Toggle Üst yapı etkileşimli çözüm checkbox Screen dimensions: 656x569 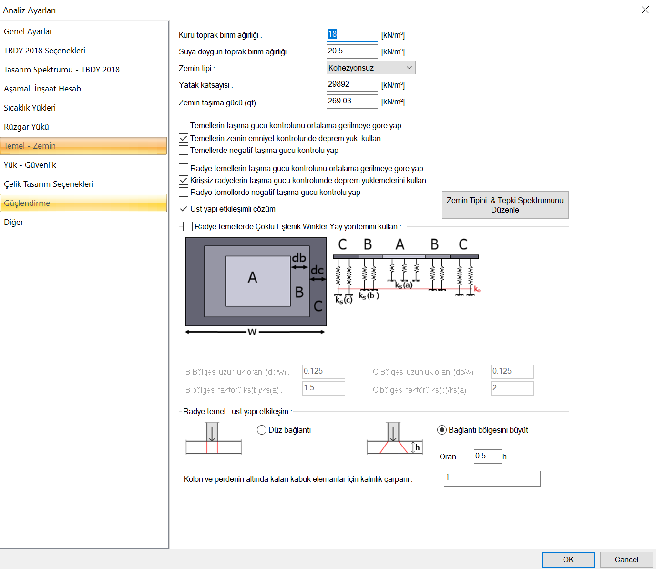point(184,209)
